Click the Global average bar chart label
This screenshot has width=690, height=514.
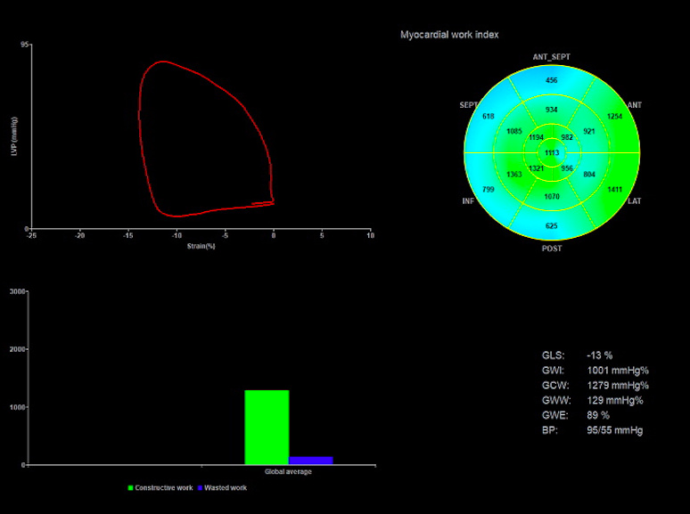point(288,471)
